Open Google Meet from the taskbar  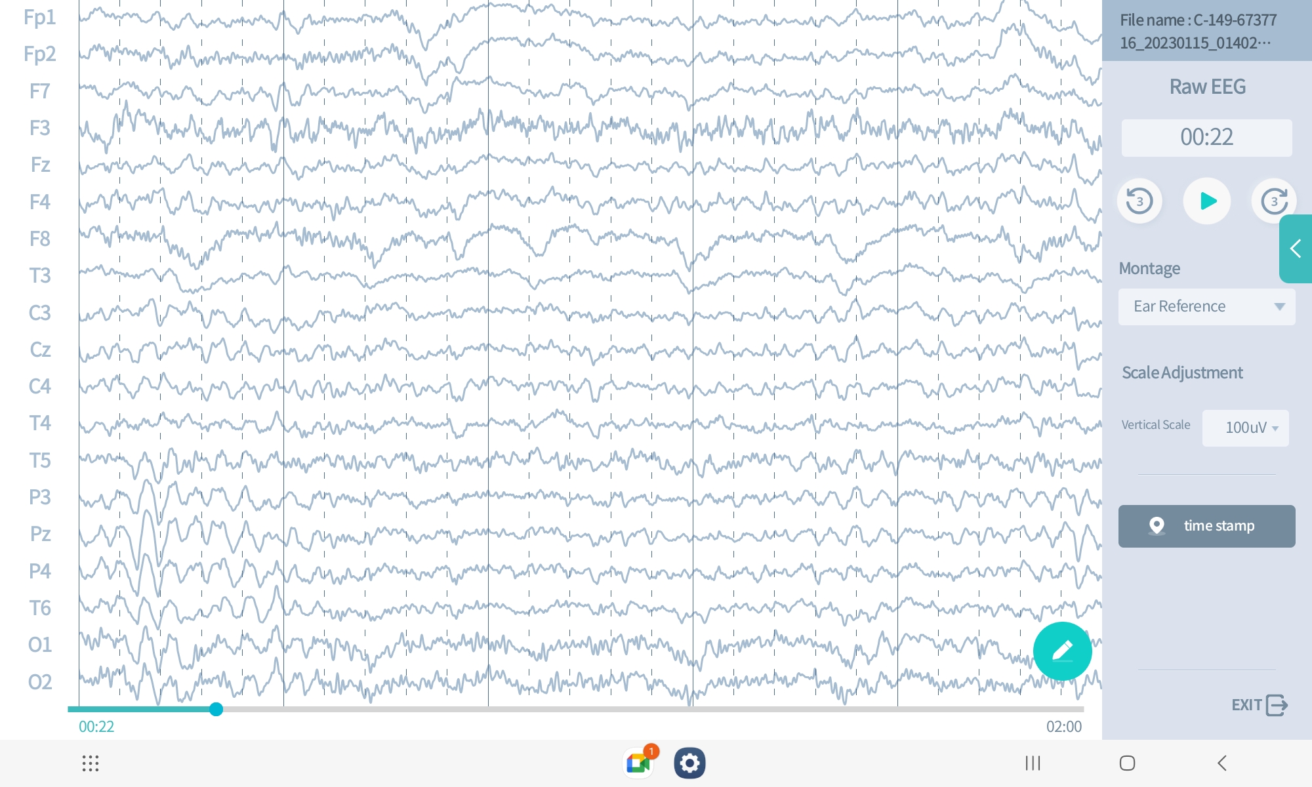pyautogui.click(x=638, y=763)
